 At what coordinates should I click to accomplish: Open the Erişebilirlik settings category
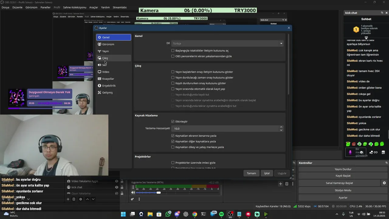[x=114, y=85]
